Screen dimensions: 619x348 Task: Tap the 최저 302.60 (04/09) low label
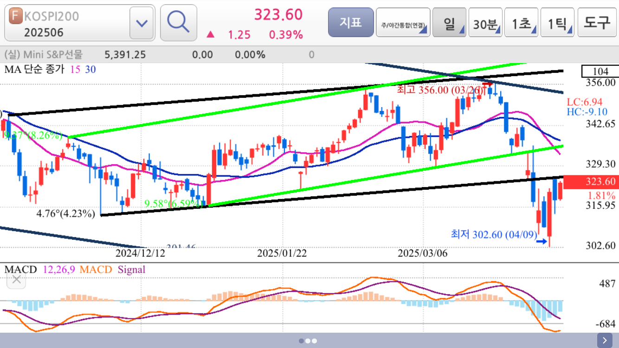click(x=494, y=234)
